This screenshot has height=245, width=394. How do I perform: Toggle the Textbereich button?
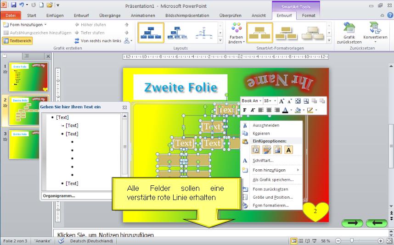[17, 41]
